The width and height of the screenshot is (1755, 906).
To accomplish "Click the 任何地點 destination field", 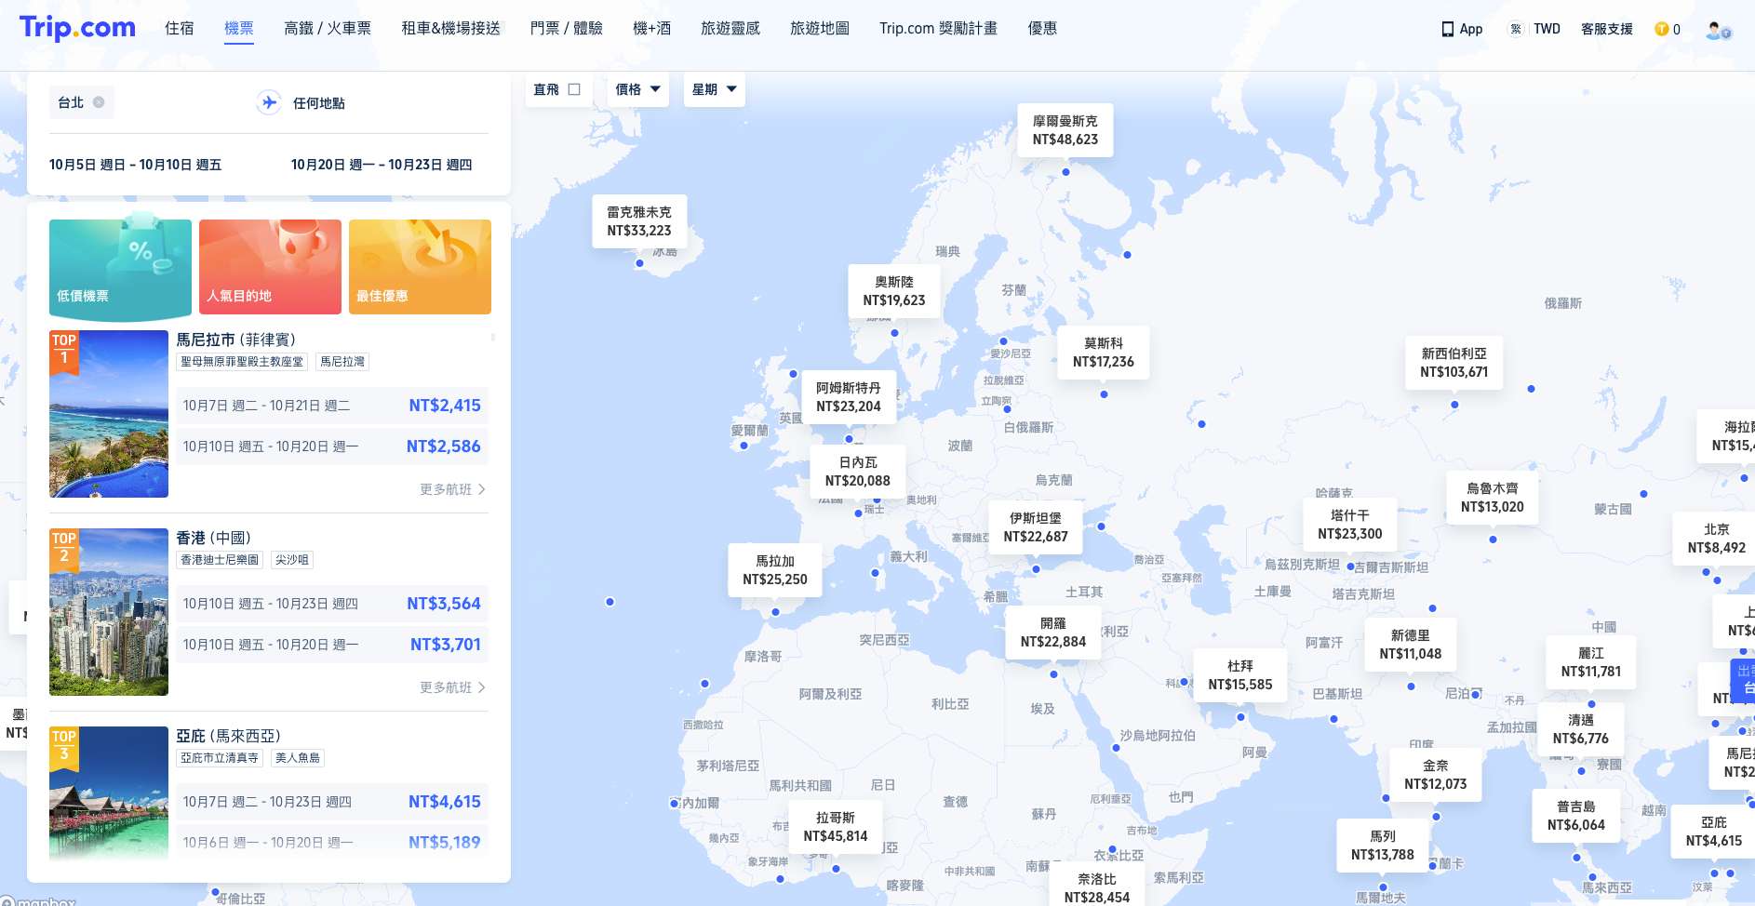I will click(319, 103).
